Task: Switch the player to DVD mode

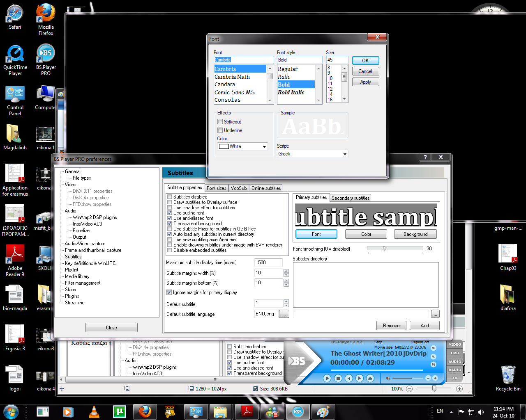Action: point(454,353)
